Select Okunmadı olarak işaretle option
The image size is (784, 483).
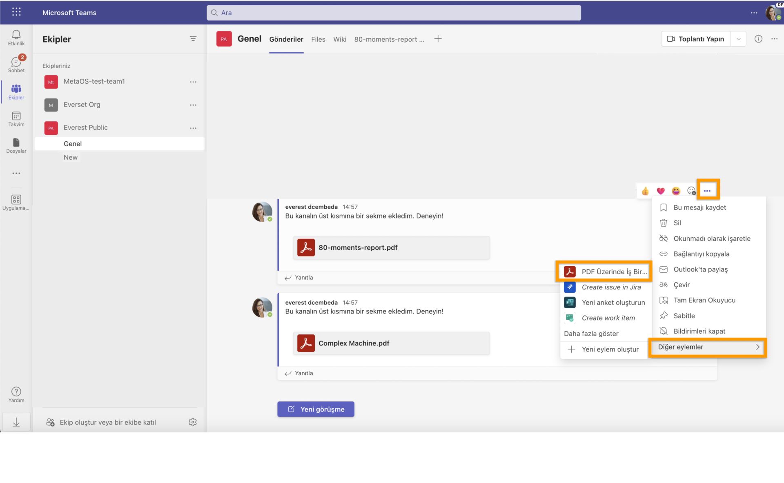tap(712, 238)
